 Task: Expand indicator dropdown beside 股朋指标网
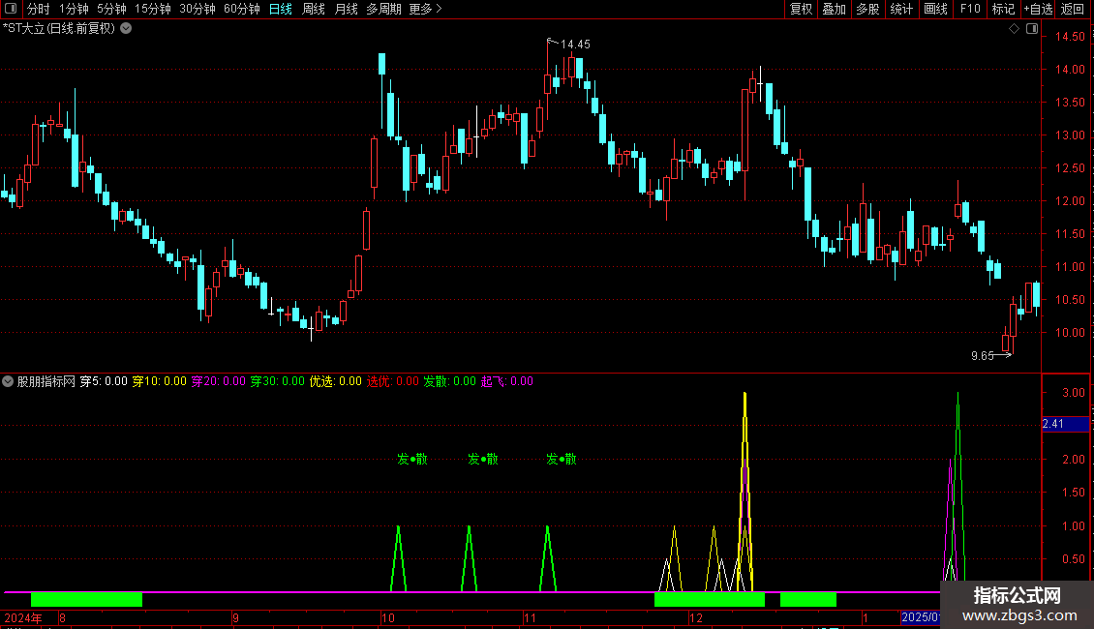click(x=8, y=381)
